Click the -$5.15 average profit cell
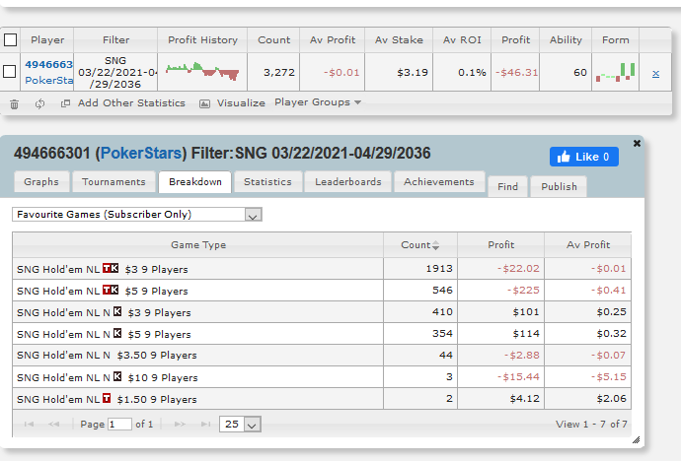Viewport: 681px width, 461px height. (x=588, y=377)
